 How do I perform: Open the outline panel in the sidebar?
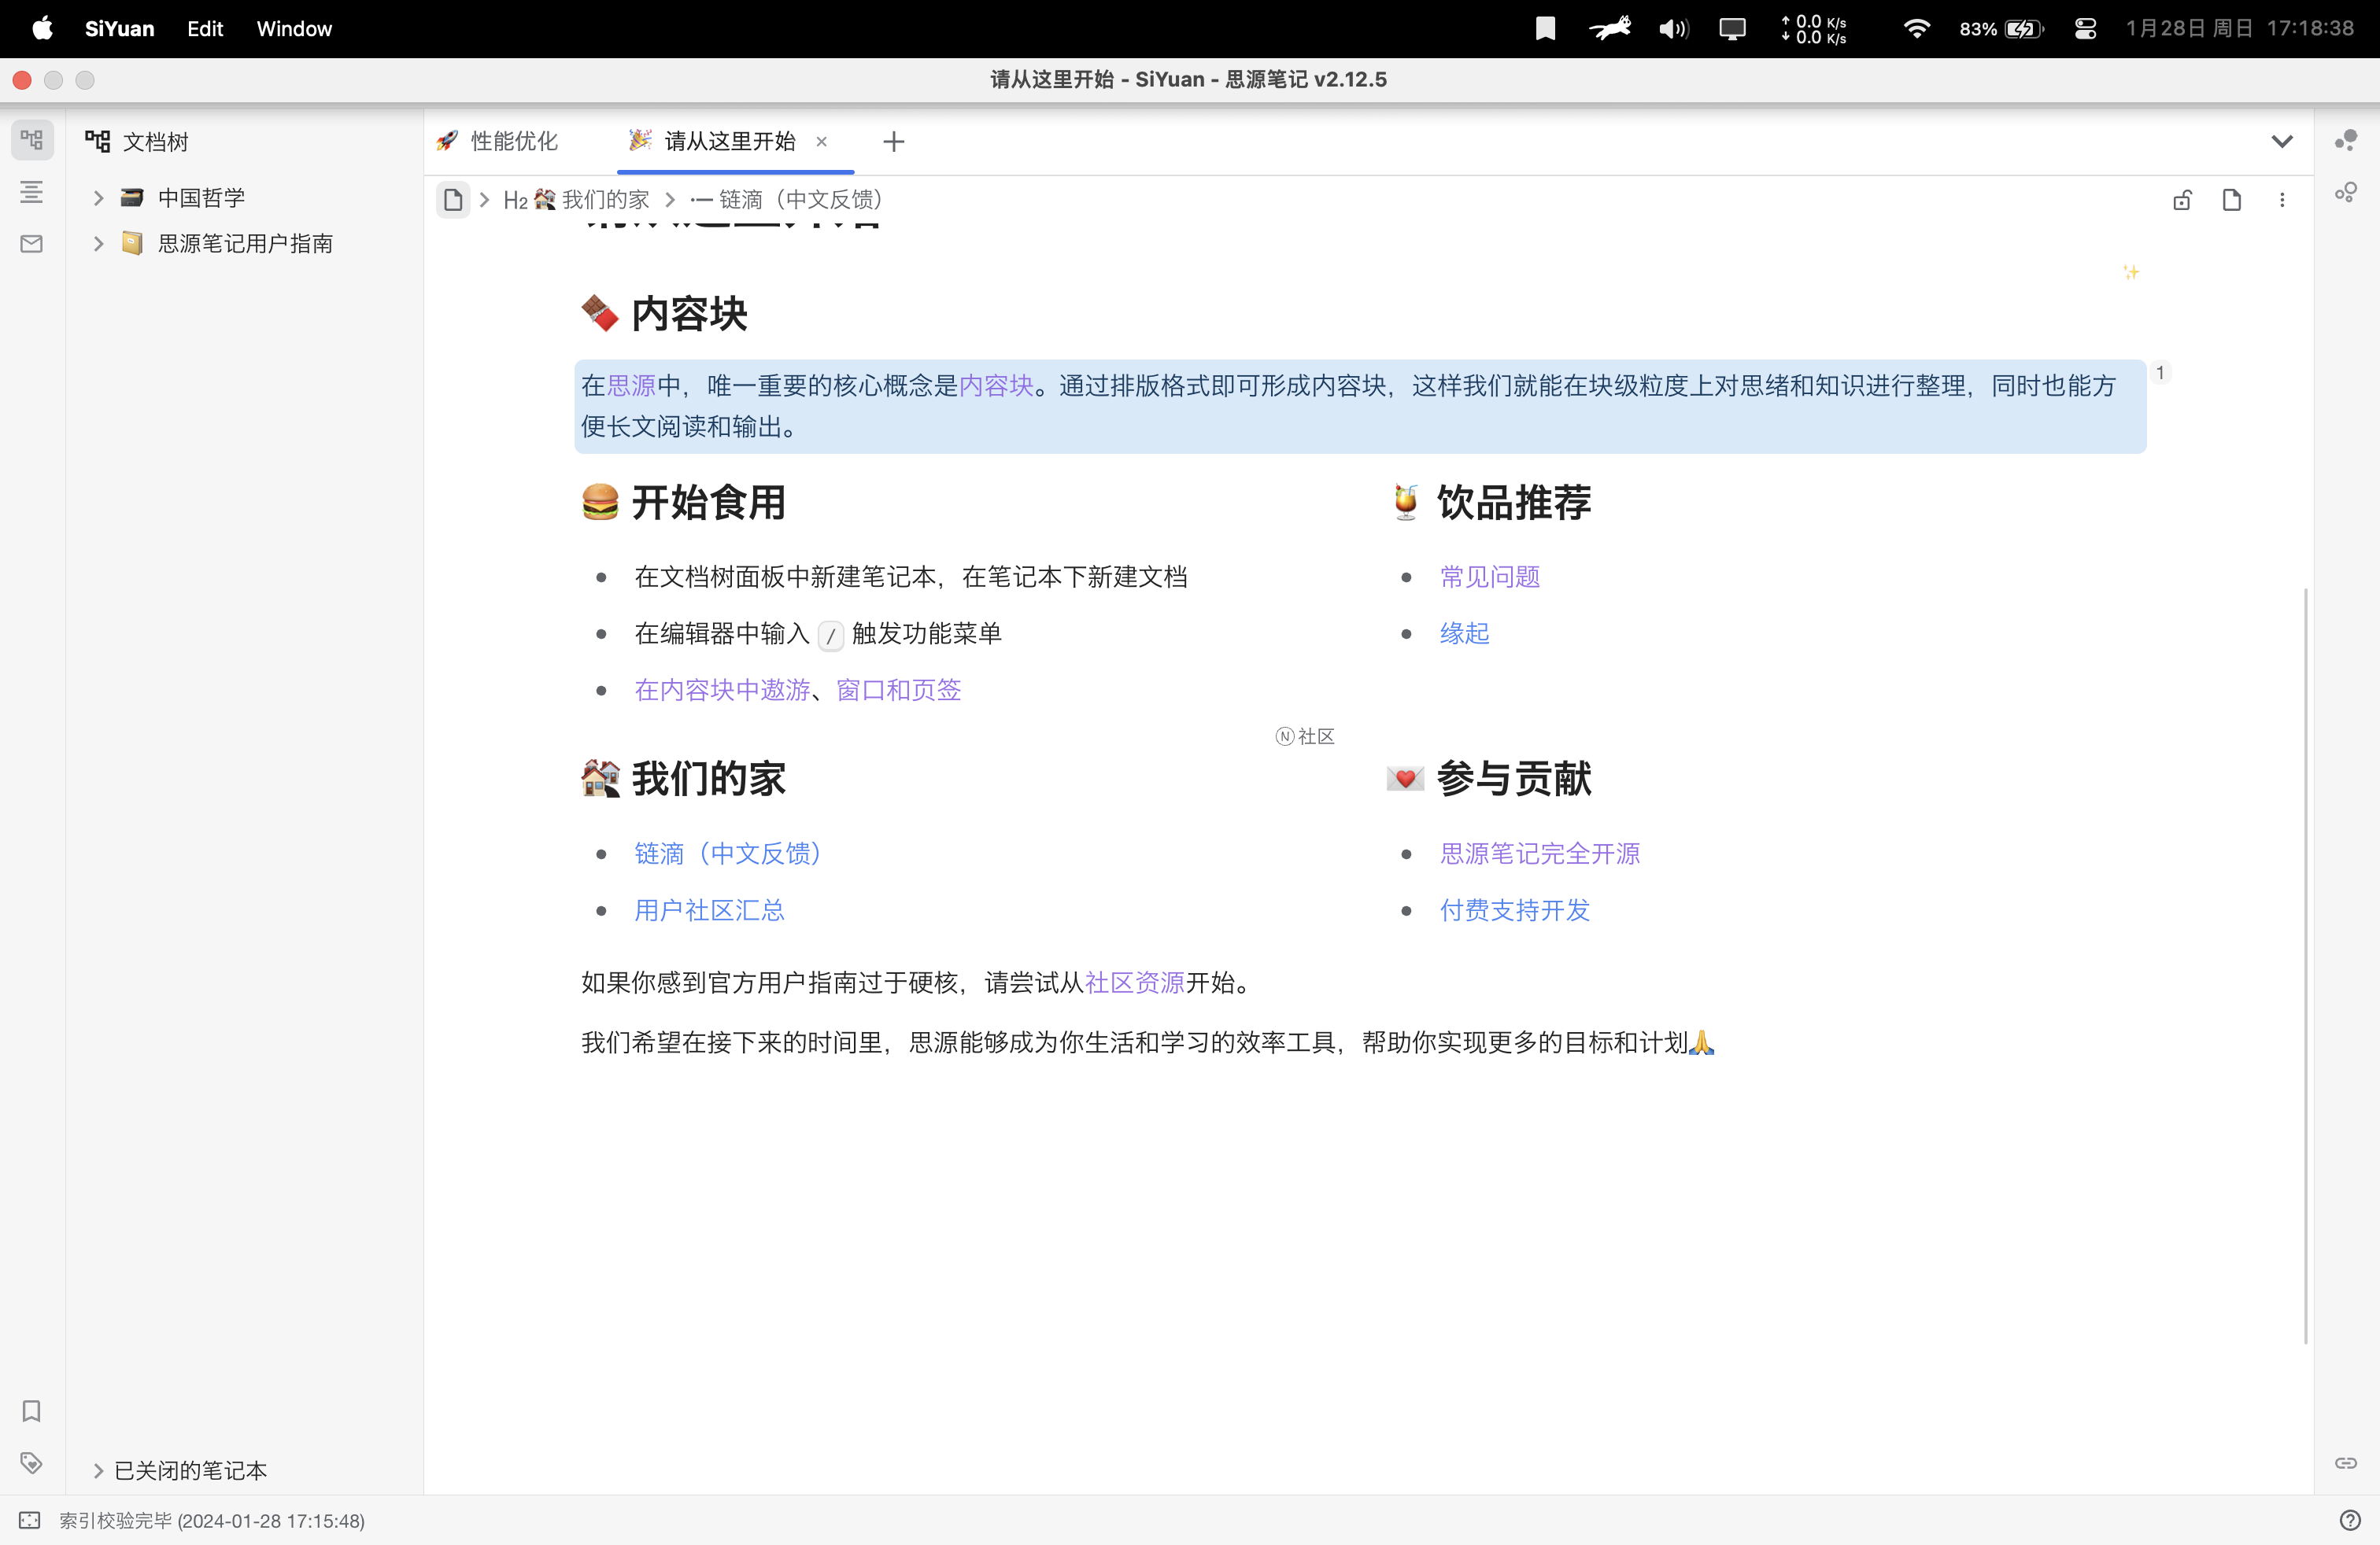click(31, 192)
